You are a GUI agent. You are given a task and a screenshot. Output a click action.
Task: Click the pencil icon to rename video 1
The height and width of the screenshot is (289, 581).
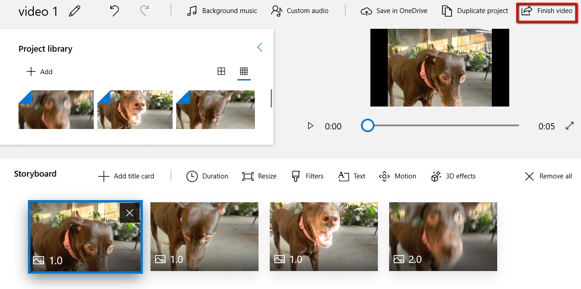[x=75, y=11]
